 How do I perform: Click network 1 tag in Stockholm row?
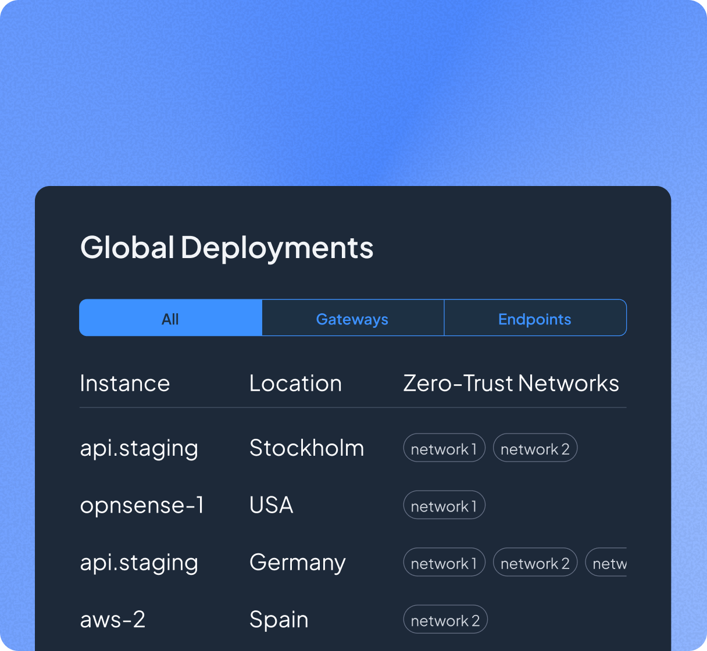point(444,448)
